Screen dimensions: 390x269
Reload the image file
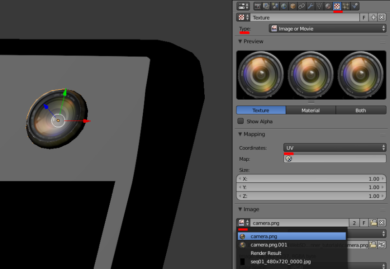[382, 245]
